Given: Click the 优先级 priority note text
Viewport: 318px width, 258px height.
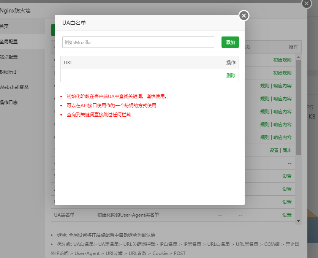Looking at the screenshot, I should pyautogui.click(x=175, y=249).
